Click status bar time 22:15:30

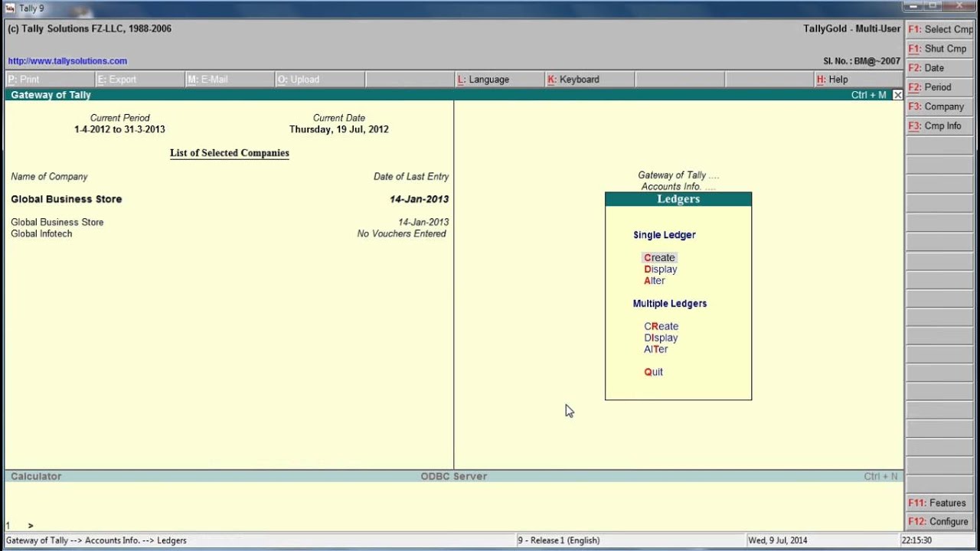tap(916, 540)
